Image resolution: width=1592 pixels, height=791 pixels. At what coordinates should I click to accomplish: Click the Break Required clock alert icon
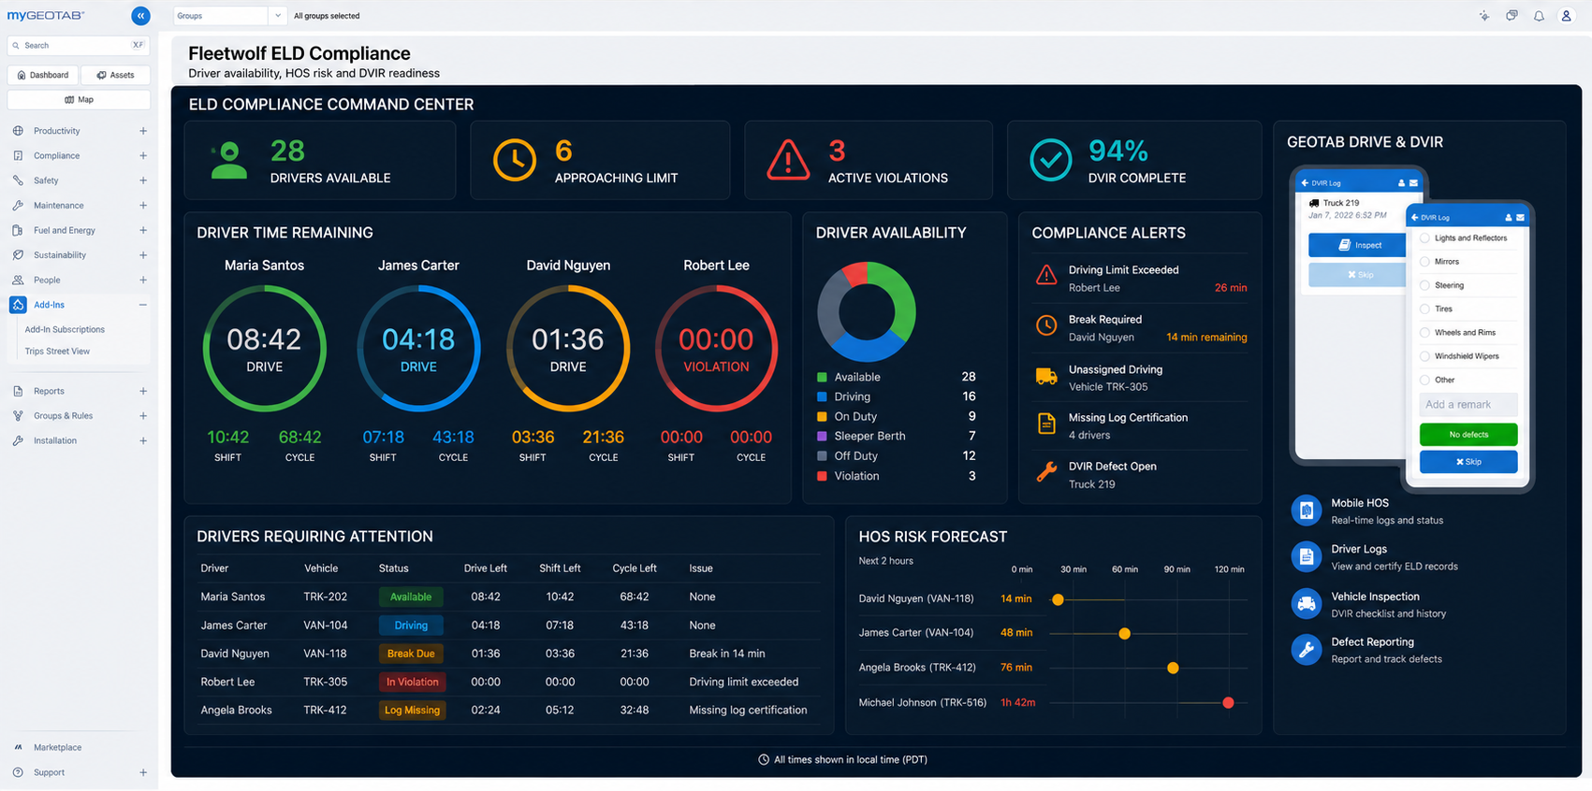[x=1046, y=325]
